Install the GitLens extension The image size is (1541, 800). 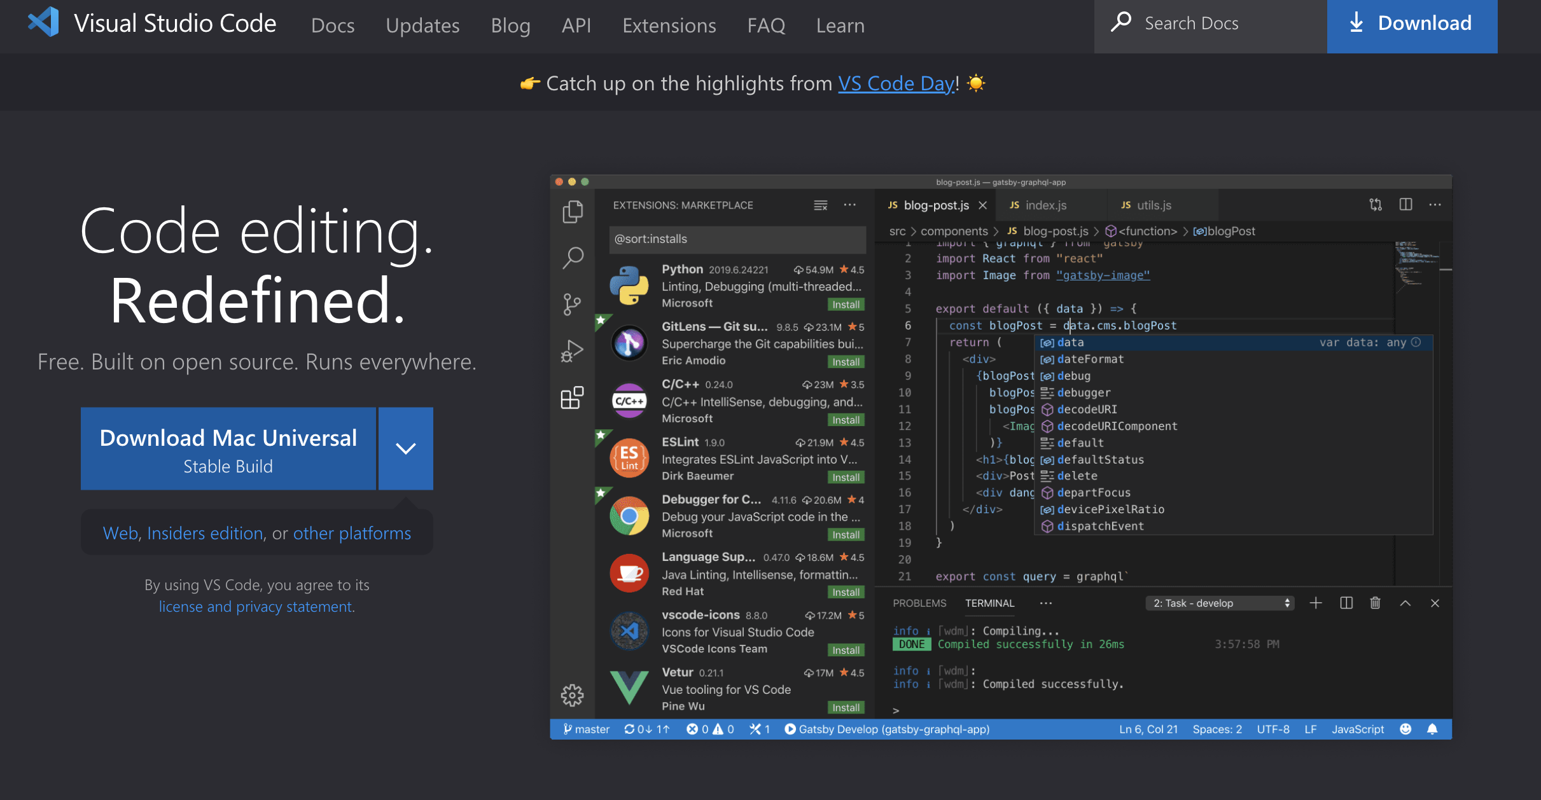point(846,362)
